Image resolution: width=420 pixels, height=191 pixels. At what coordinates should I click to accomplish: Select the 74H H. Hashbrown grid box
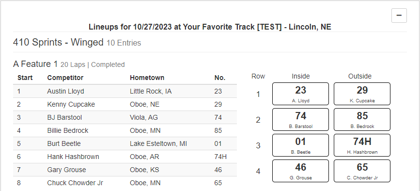click(362, 145)
